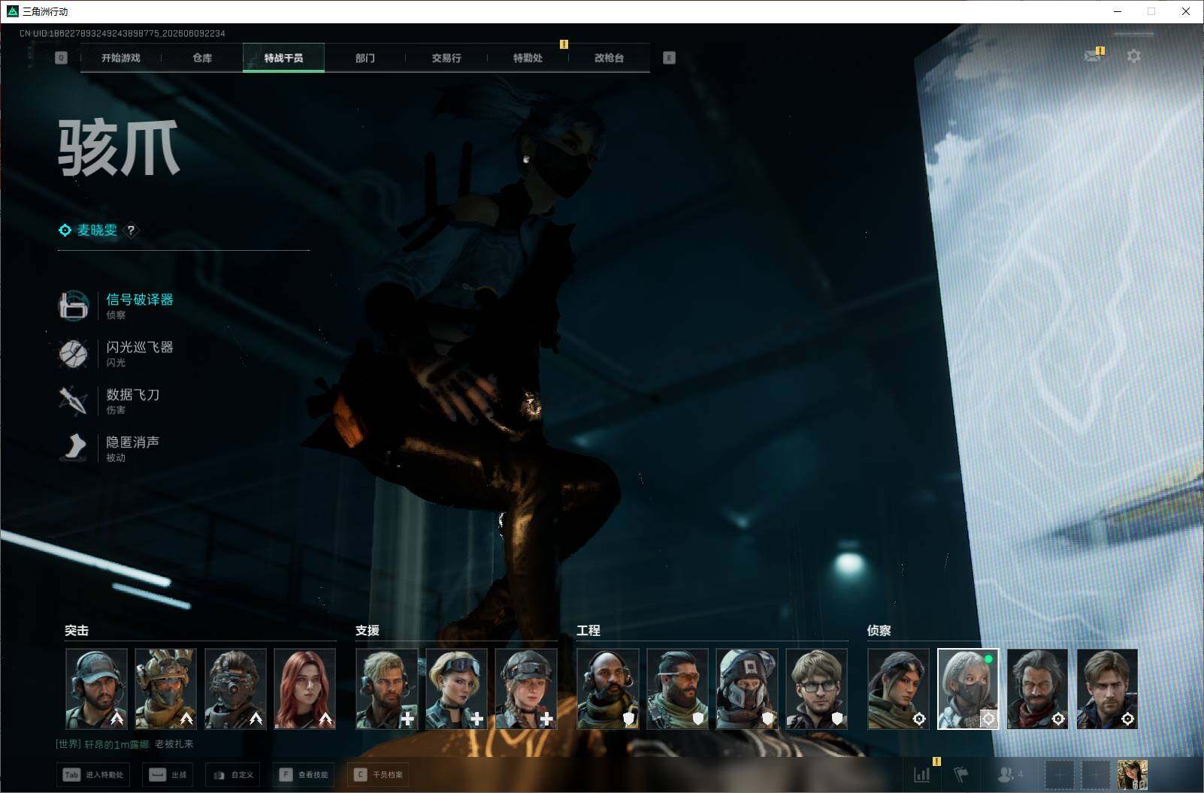This screenshot has width=1204, height=793.
Task: Go to the 部门 tab
Action: tap(365, 58)
